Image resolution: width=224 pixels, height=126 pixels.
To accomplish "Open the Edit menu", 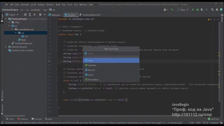I will pyautogui.click(x=12, y=5).
